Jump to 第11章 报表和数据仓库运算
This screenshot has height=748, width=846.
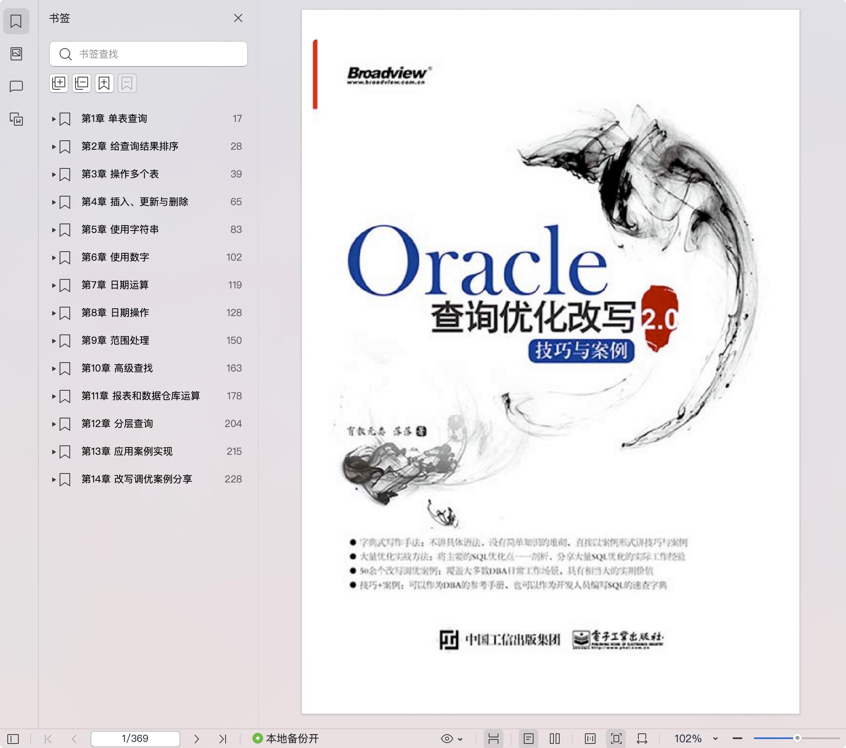141,396
